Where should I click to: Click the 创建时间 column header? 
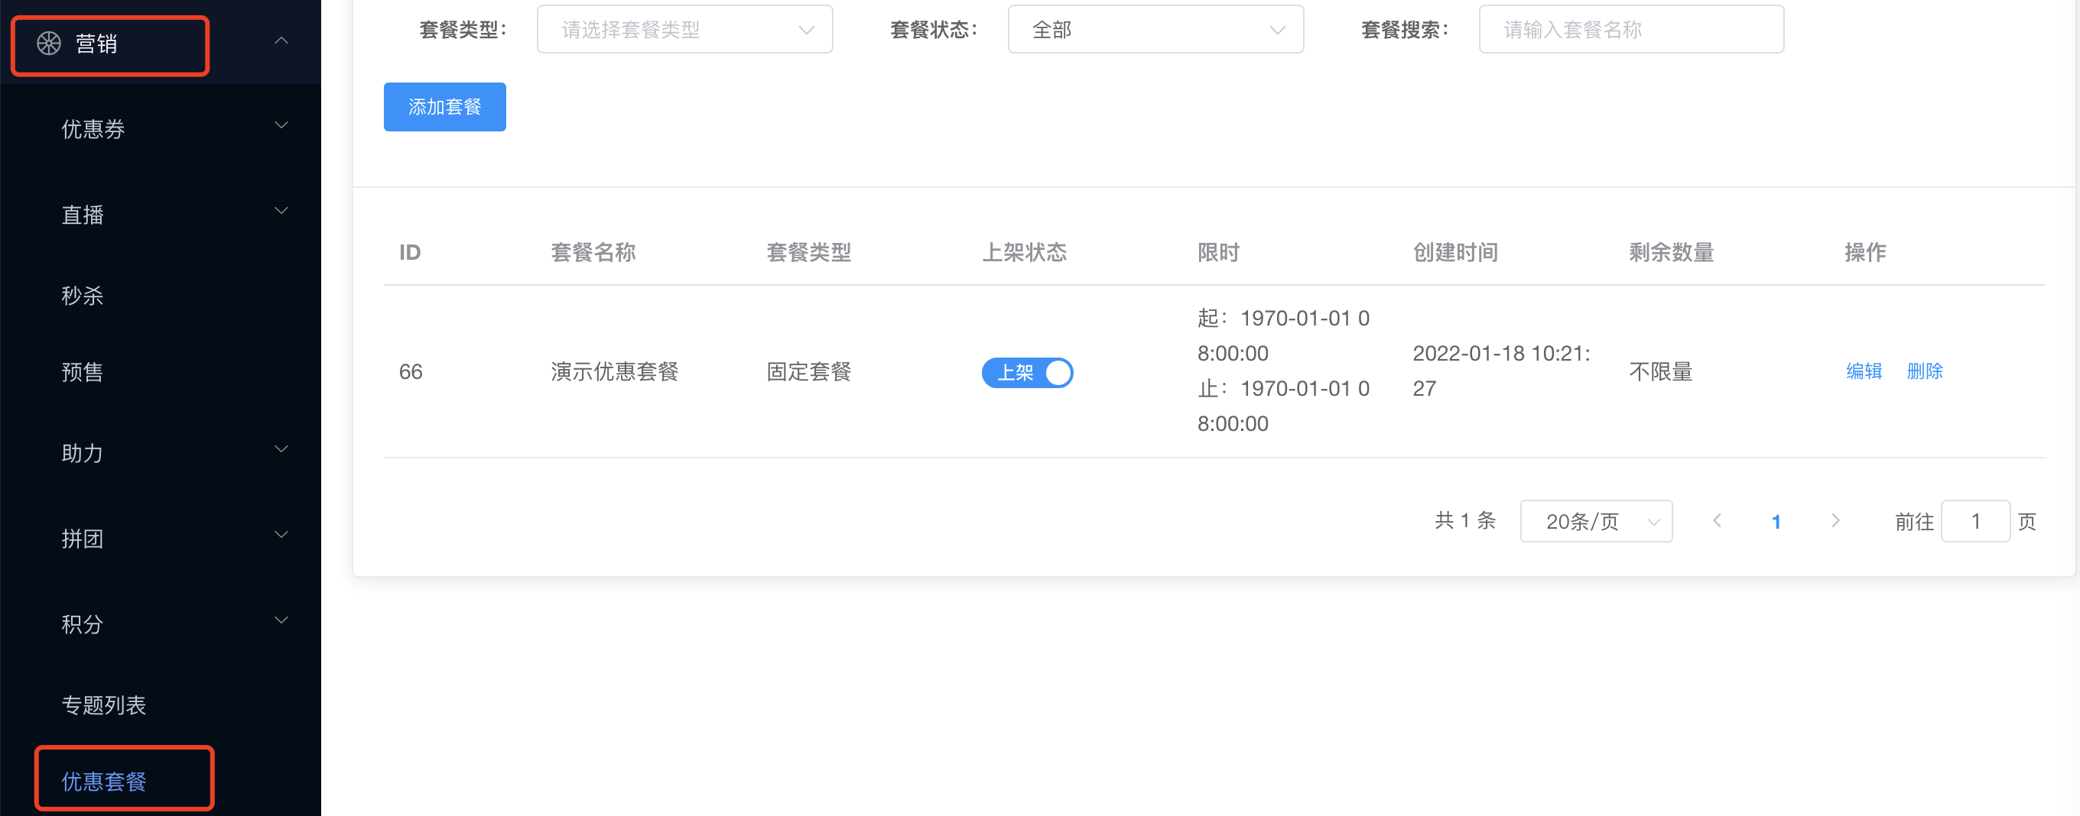[1455, 253]
